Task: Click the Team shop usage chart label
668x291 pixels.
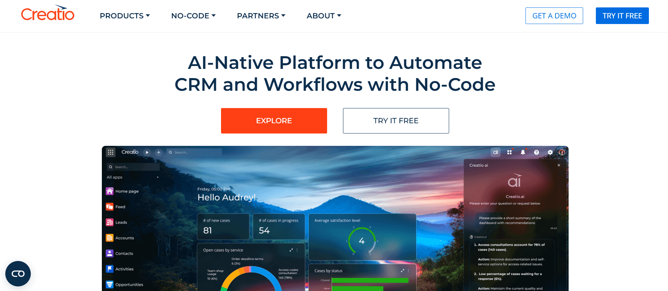Action: coord(215,275)
